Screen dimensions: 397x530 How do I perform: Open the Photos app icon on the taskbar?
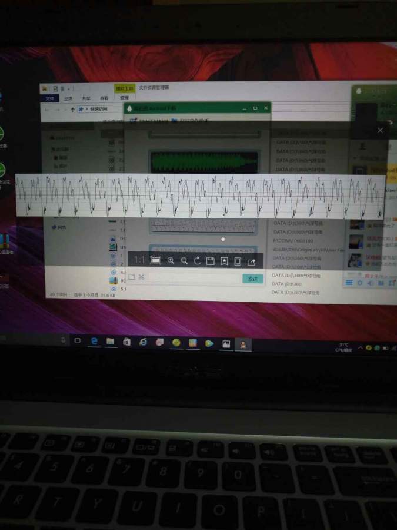click(226, 344)
